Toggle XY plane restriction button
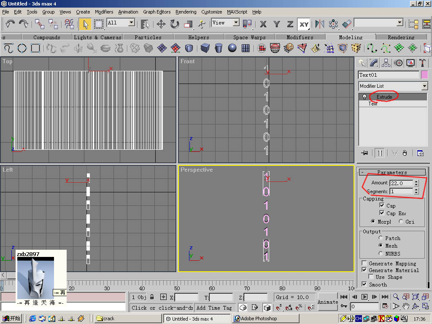 click(x=304, y=24)
